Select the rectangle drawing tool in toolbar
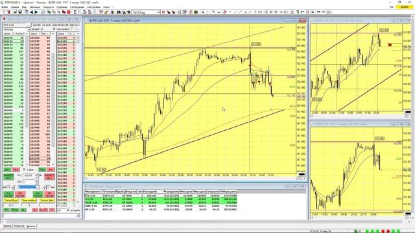Image resolution: width=415 pixels, height=233 pixels. coord(261,12)
